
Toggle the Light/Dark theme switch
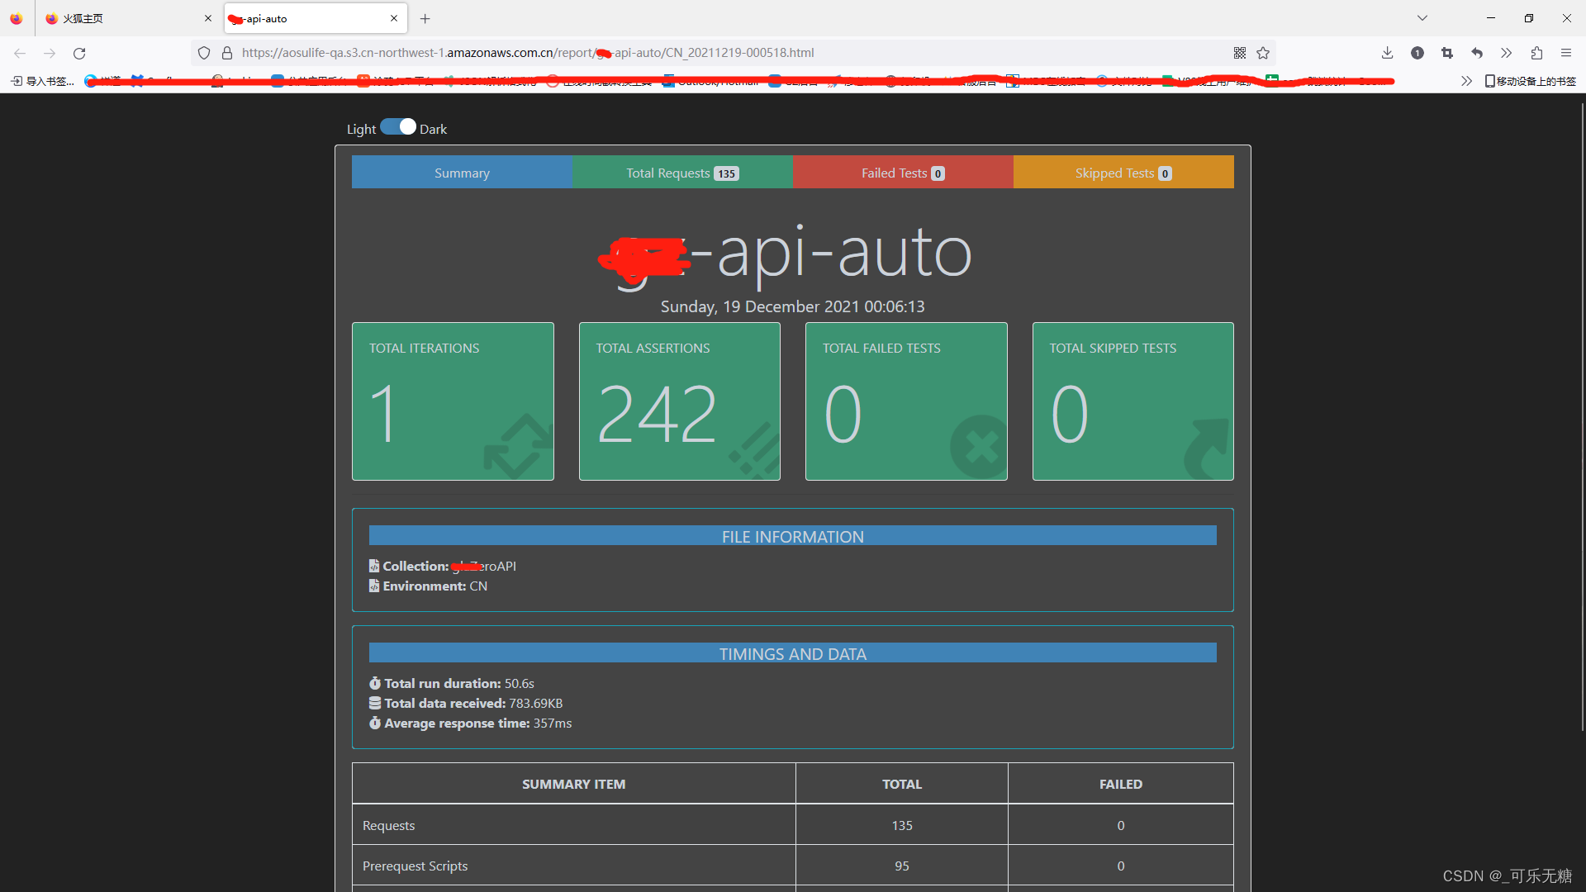397,126
